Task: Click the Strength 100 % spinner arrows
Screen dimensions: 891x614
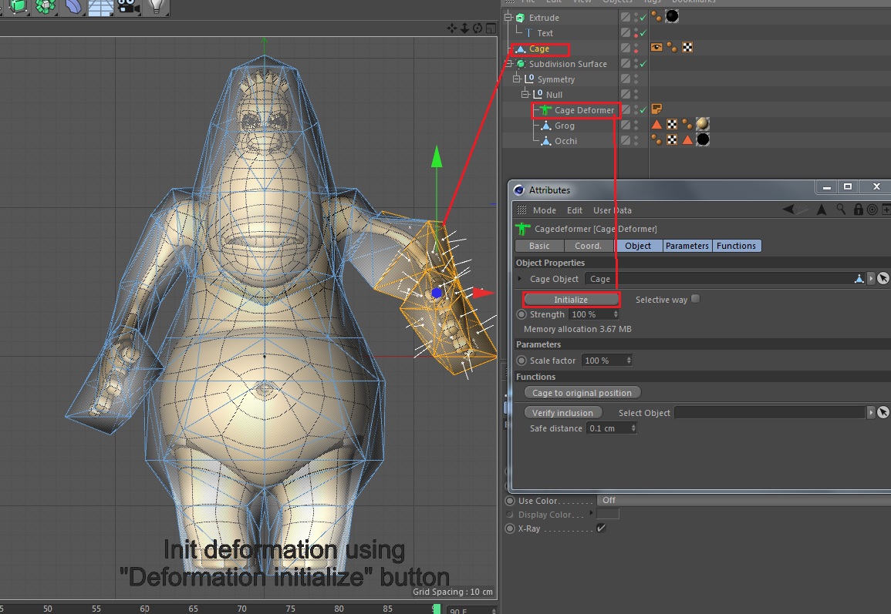Action: tap(616, 314)
